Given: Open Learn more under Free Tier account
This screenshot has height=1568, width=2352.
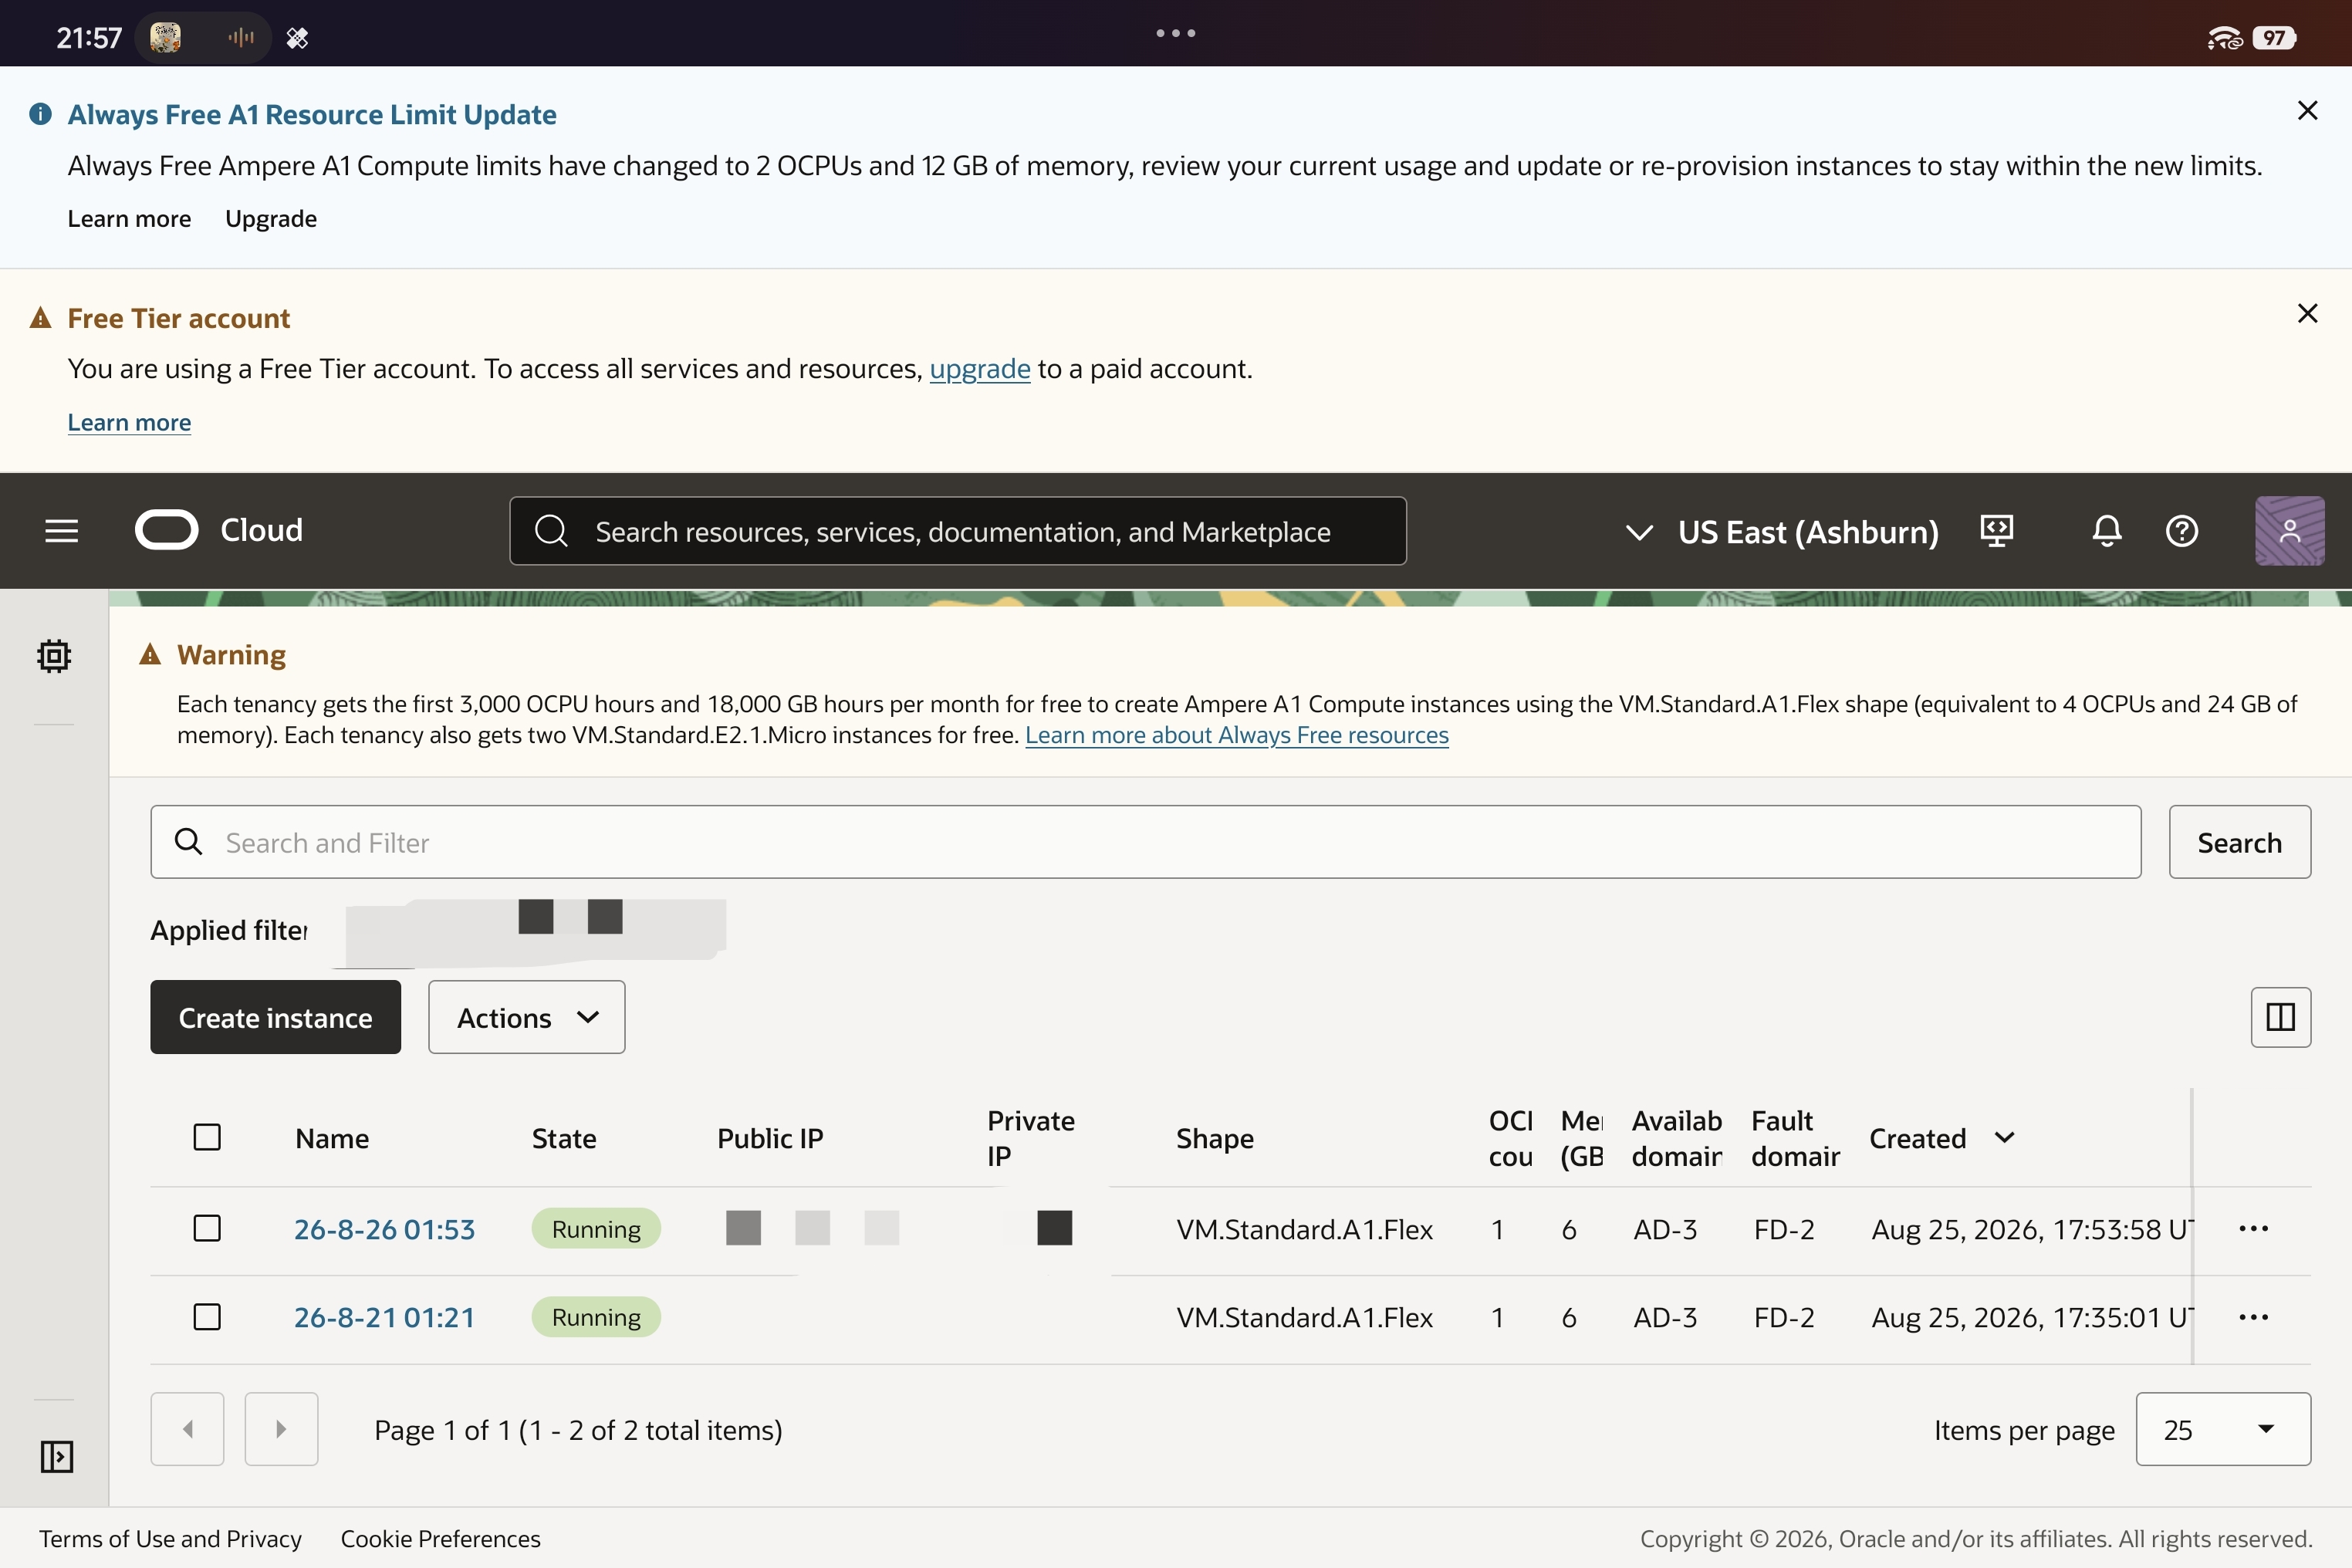Looking at the screenshot, I should coord(129,422).
